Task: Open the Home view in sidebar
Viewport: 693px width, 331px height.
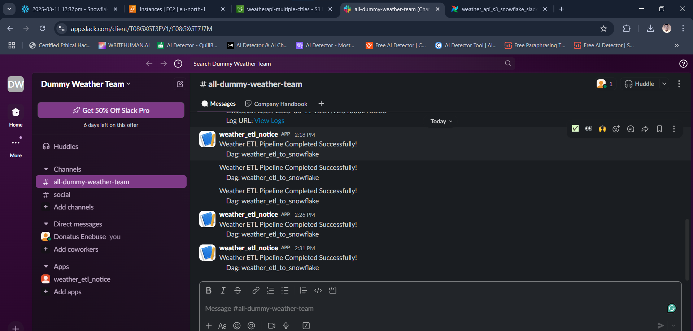Action: 16,116
